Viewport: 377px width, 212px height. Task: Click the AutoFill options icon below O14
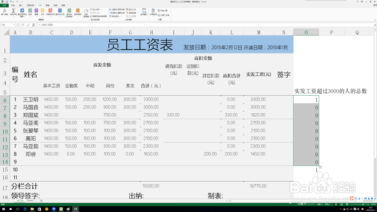click(320, 167)
